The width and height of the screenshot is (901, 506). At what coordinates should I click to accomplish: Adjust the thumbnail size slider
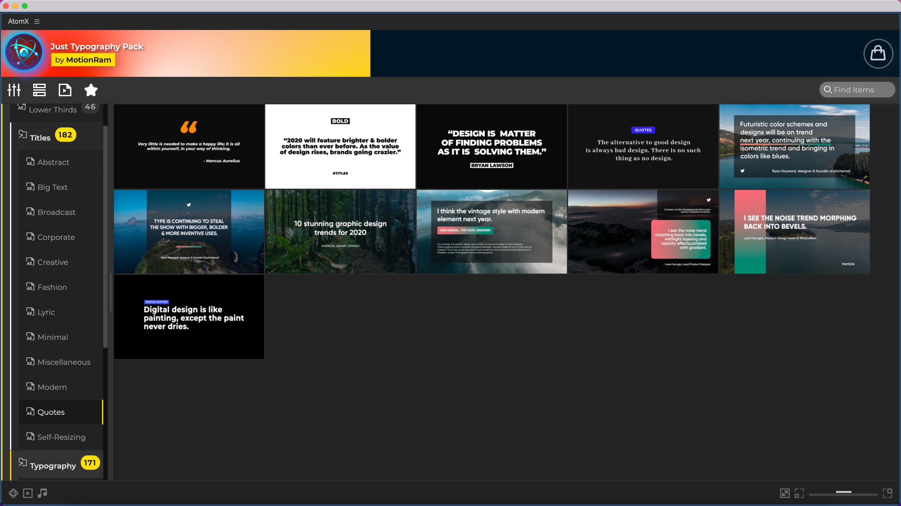843,492
